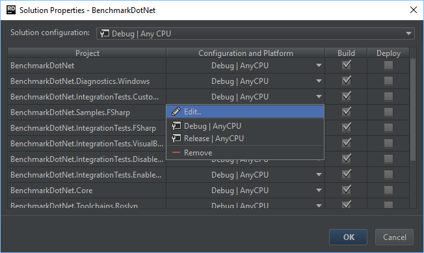Click the pencil icon next to Edit..

pos(176,111)
